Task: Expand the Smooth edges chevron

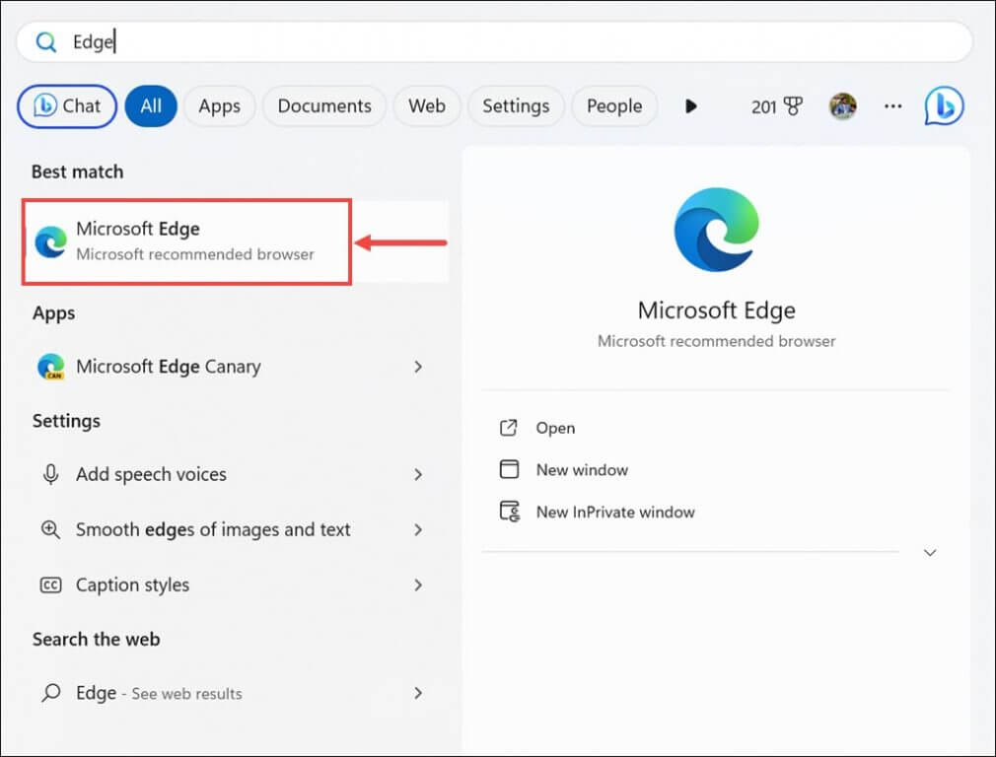Action: click(418, 529)
